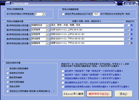Image resolution: width=139 pixels, height=100 pixels.
Task: Check 考室座位编排从右到左 option
Action: (63, 78)
